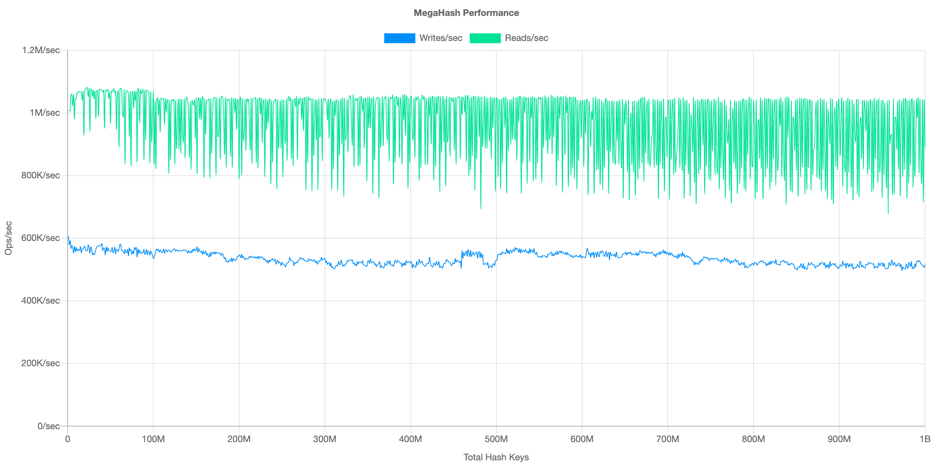The width and height of the screenshot is (933, 466).
Task: Click the 1.2M/sec y-axis label
Action: pyautogui.click(x=41, y=50)
